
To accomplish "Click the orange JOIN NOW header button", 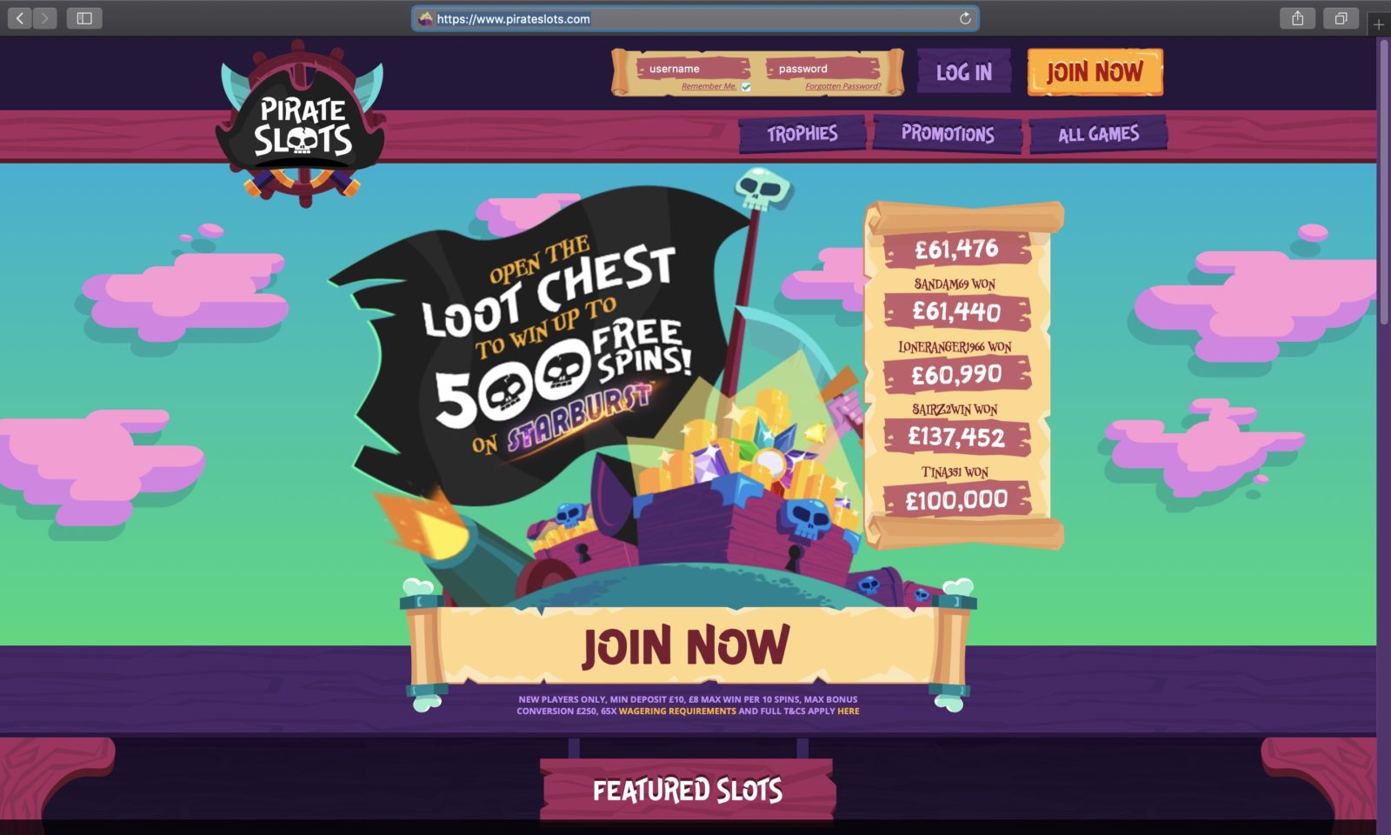I will coord(1095,72).
